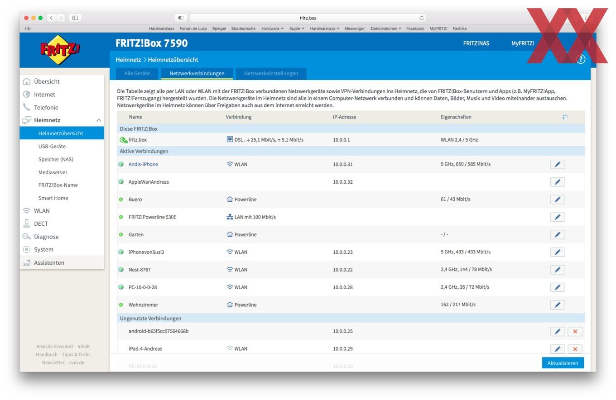
Task: Open the Handbuch footer link
Action: [x=47, y=355]
